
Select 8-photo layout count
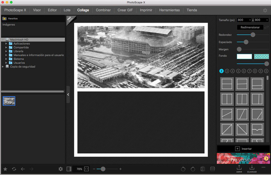[x=255, y=71]
